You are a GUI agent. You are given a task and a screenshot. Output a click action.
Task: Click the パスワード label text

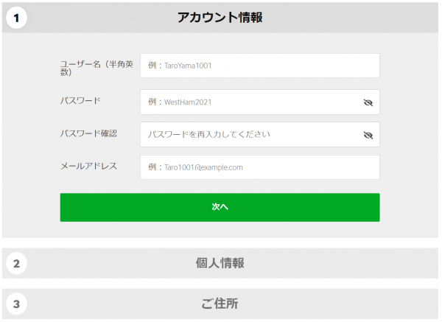coord(80,101)
